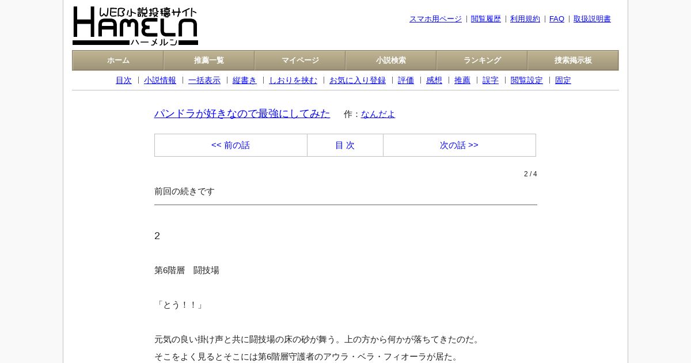This screenshot has width=691, height=363.
Task: Open 推薦一覧 navigation tab
Action: [209, 60]
